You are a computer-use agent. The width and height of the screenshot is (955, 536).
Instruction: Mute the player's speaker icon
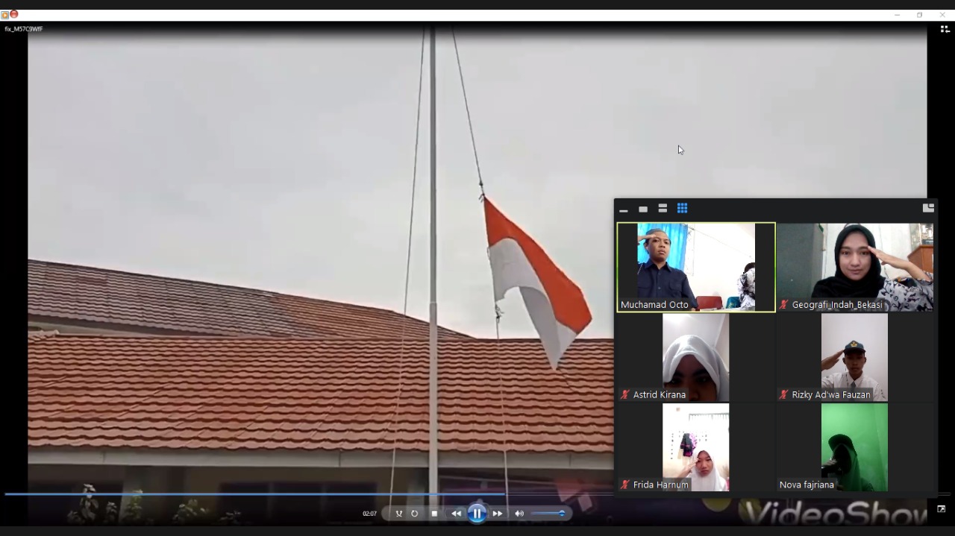tap(519, 514)
